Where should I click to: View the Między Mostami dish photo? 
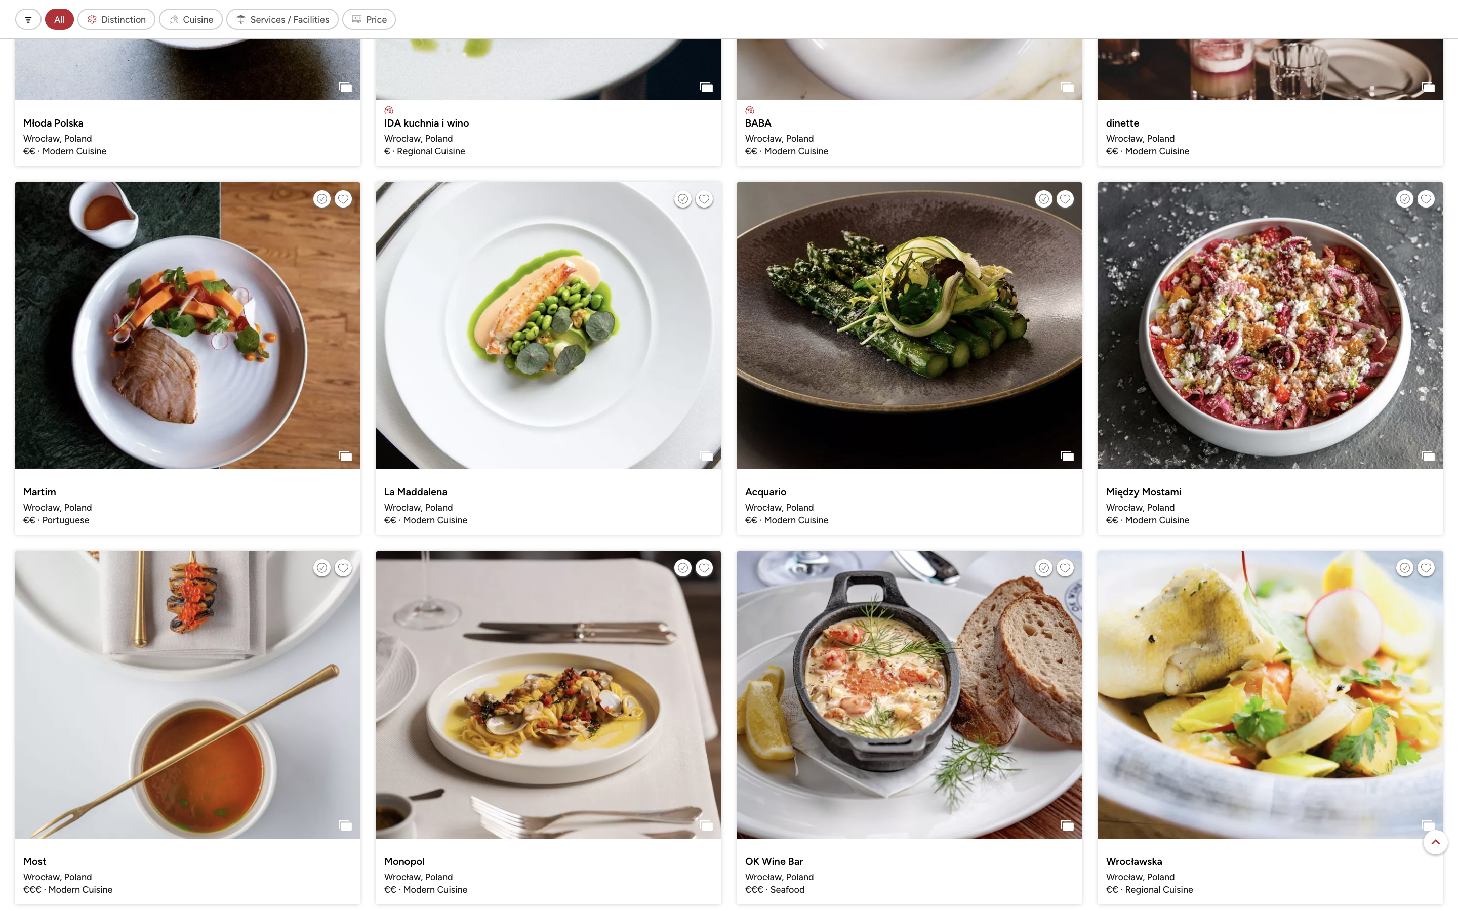(x=1270, y=325)
